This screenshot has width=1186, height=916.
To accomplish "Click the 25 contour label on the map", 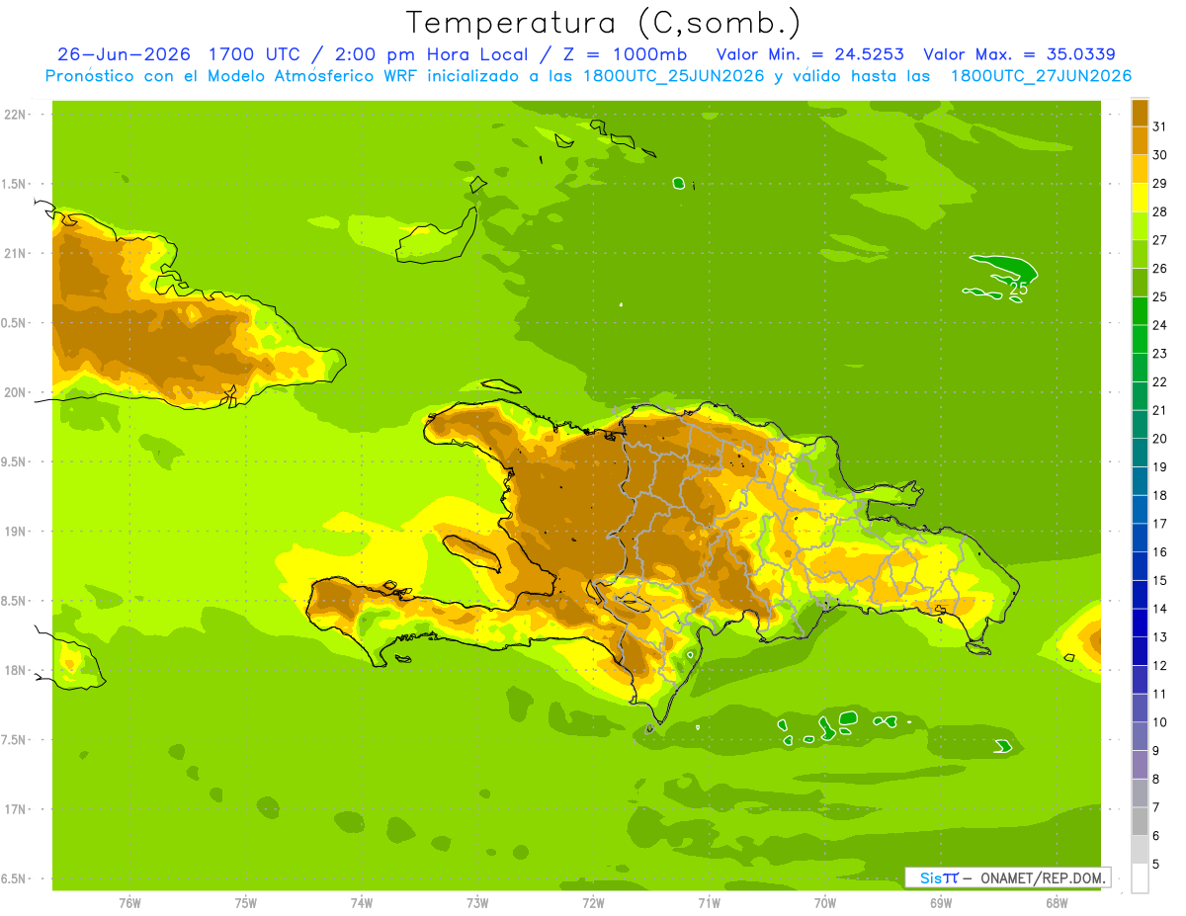I will pos(1018,289).
